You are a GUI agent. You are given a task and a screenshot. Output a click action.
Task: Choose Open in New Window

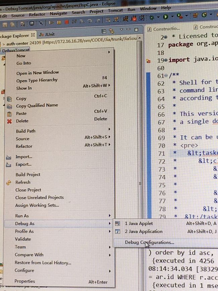point(59,73)
